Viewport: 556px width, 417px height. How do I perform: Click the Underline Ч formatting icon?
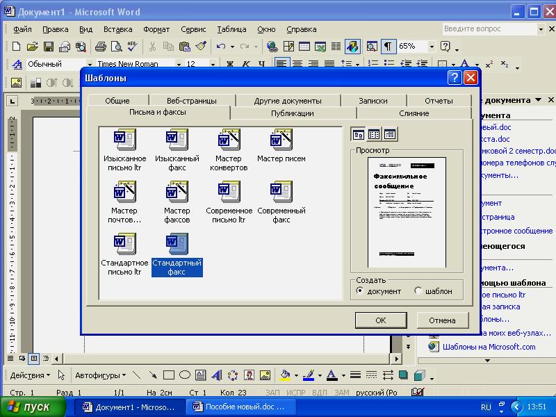(x=262, y=64)
